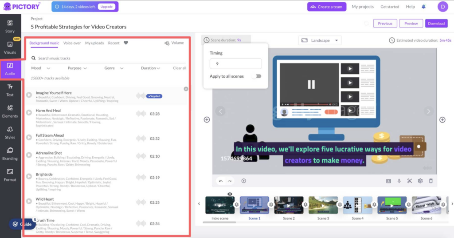Play Adrenaline Shot track
Screen dimensions: 454x238
(x=29, y=155)
